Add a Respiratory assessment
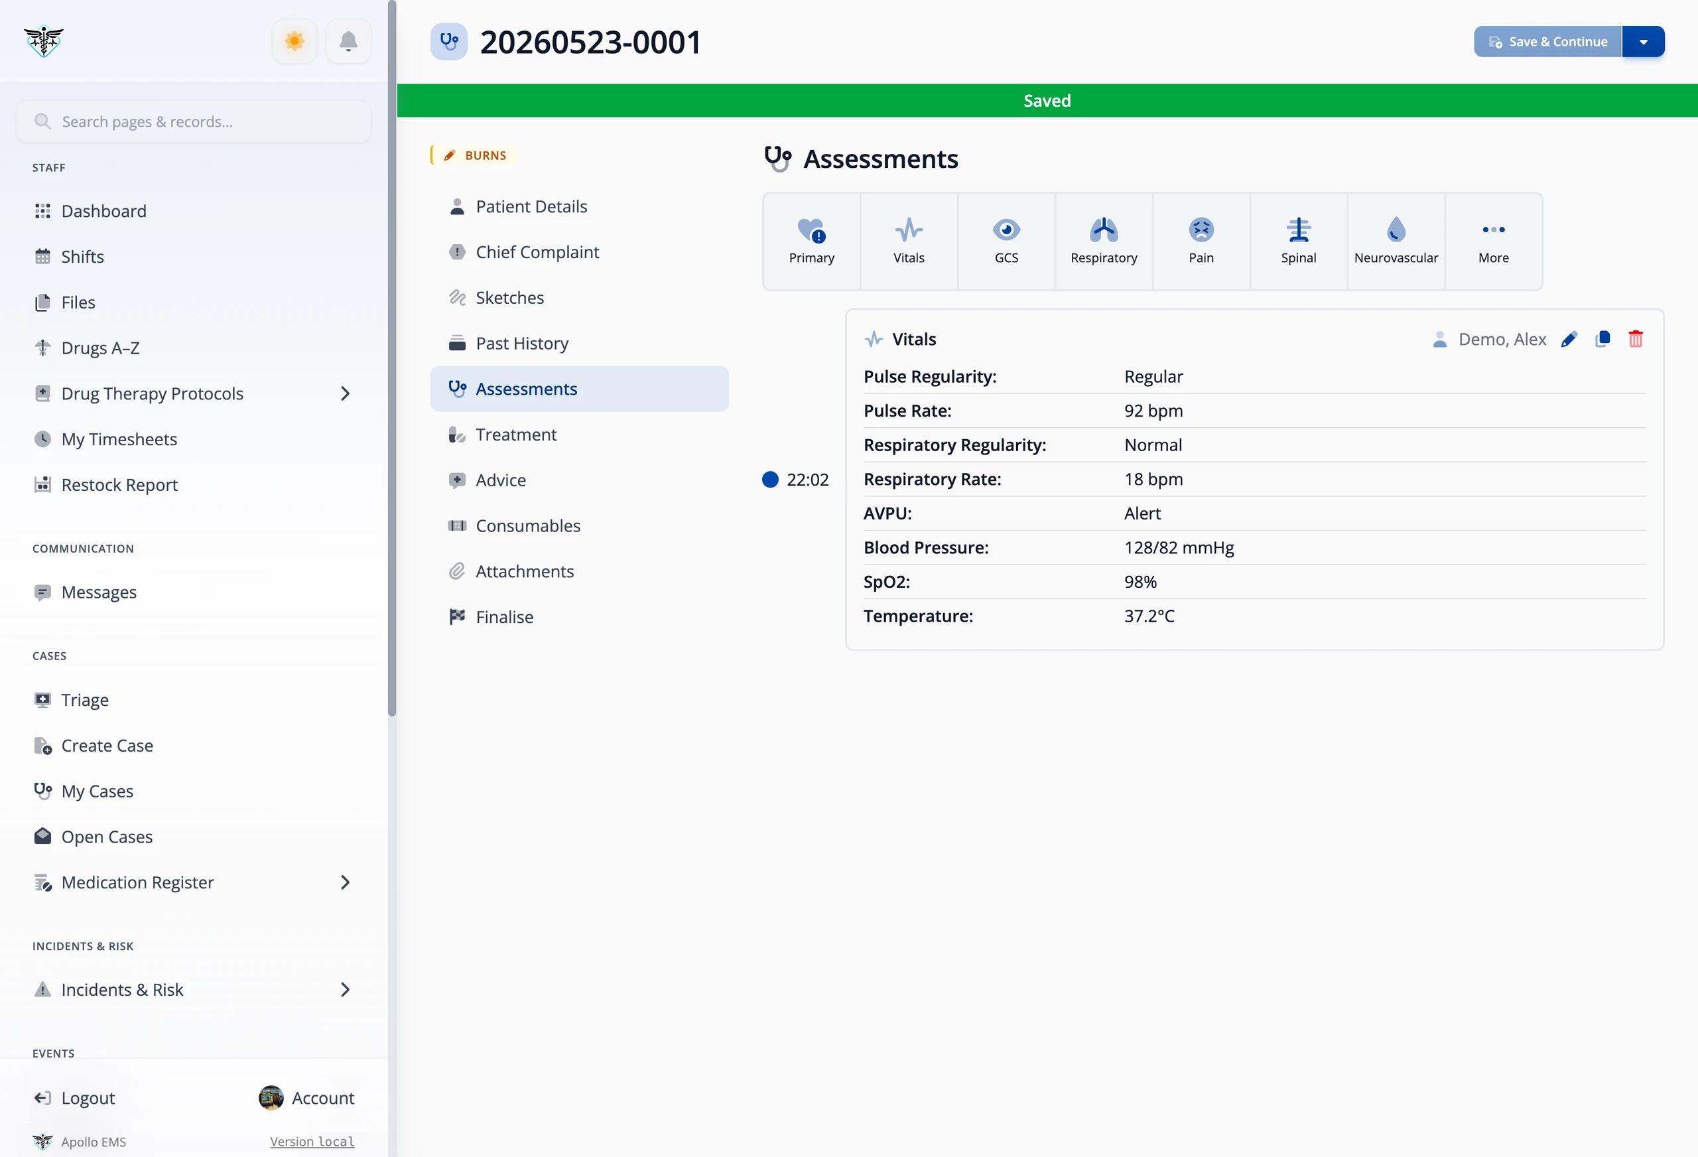 click(1104, 241)
